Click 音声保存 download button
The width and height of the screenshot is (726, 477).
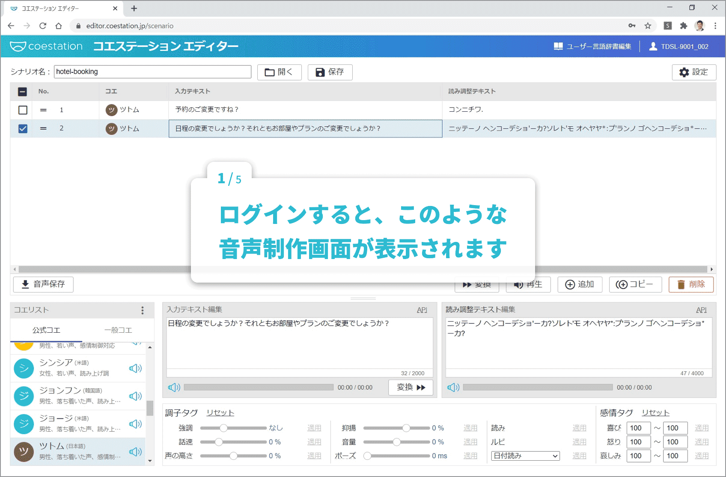point(43,284)
